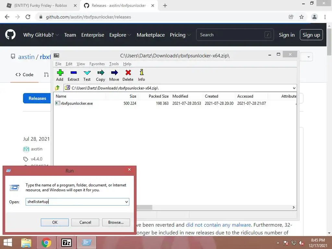Screen dimensions: 332x249
Task: Follow the 'did not contain any malware' link
Action: [218, 225]
